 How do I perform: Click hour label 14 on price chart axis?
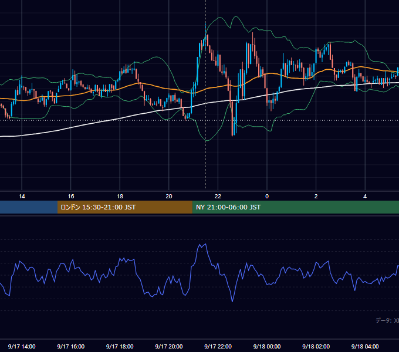pyautogui.click(x=22, y=197)
